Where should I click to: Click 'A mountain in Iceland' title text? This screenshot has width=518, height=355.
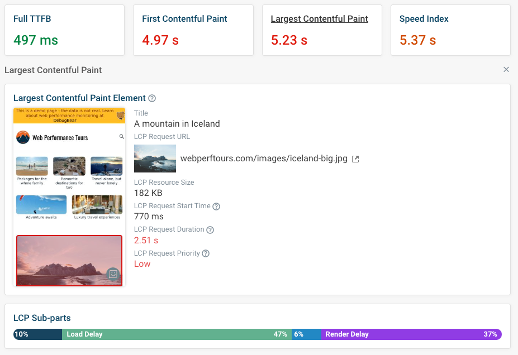point(177,124)
